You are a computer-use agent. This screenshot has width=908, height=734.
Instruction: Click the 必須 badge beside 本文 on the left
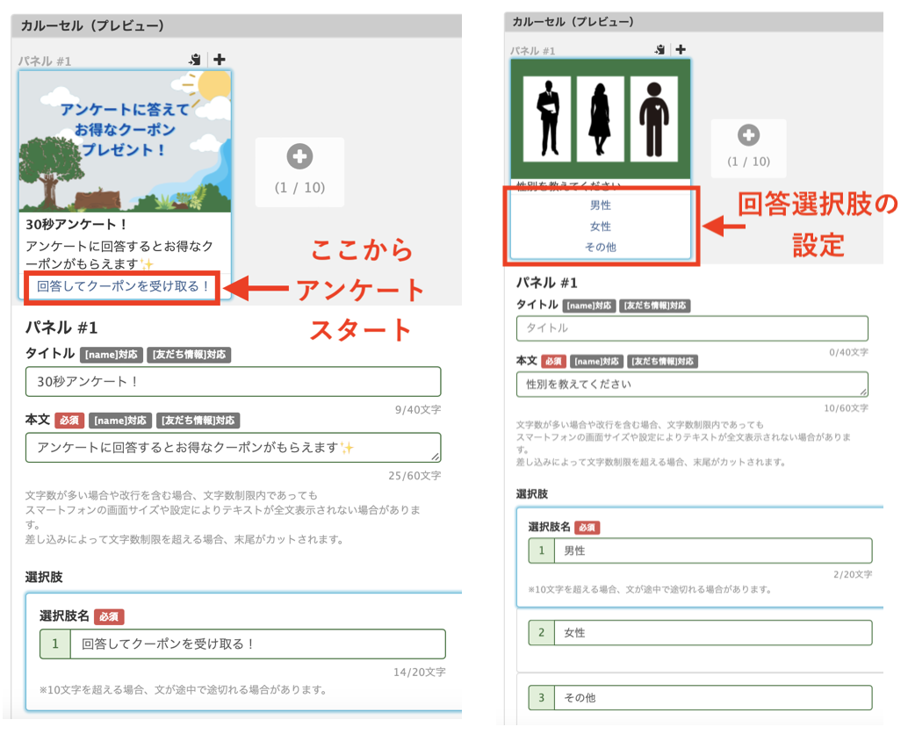(x=68, y=421)
